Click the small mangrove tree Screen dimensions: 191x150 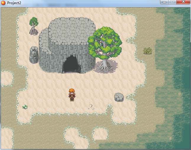pos(34,26)
